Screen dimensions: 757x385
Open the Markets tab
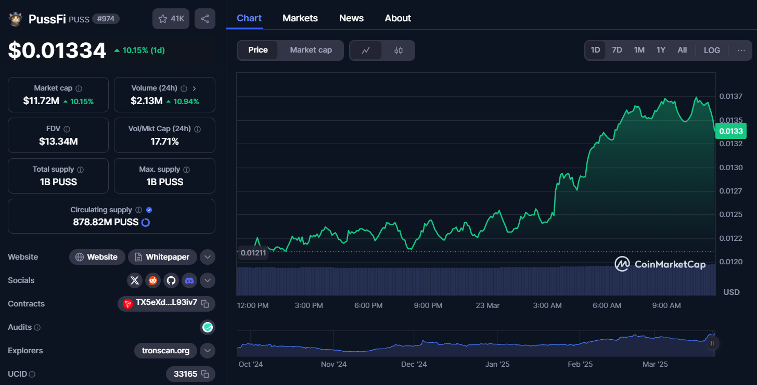tap(300, 18)
